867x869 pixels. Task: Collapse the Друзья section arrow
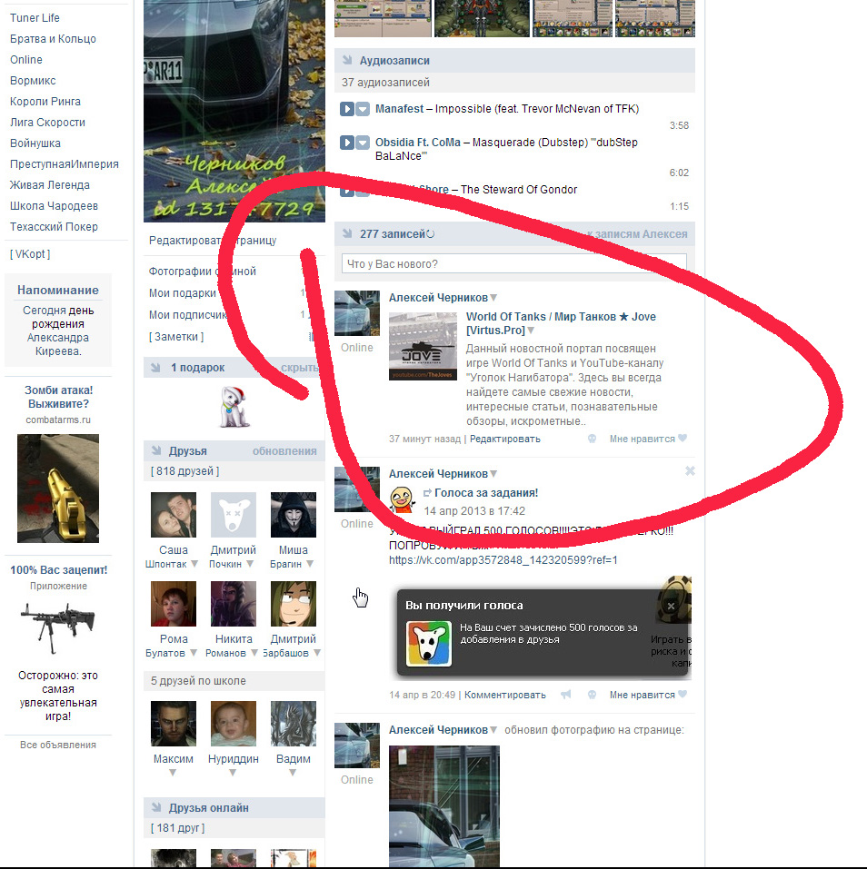point(156,451)
